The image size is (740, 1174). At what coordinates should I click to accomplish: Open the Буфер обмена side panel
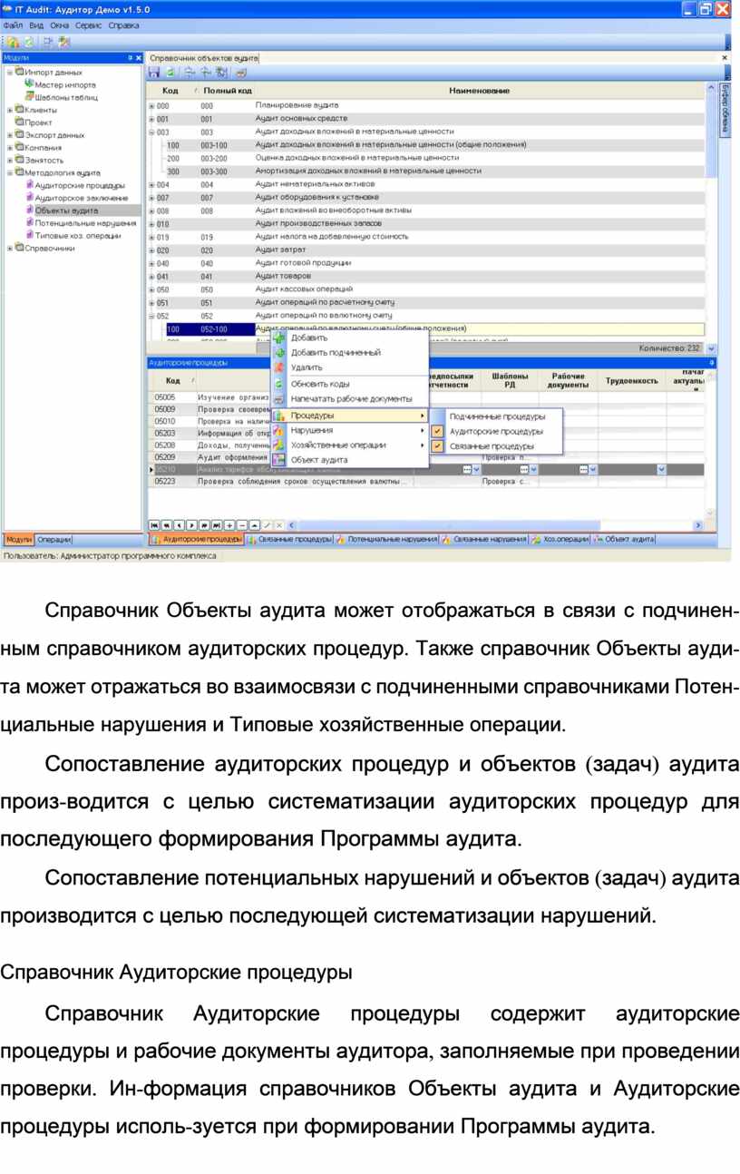(725, 110)
